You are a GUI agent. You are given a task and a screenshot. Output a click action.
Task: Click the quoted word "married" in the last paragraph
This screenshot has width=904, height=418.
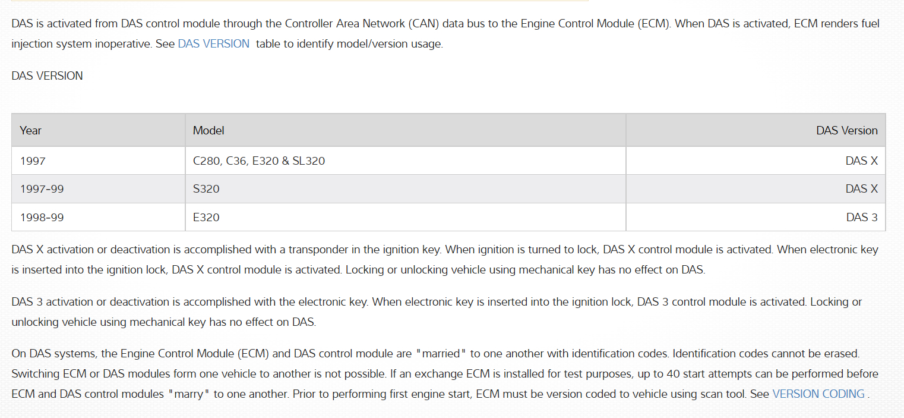tap(440, 354)
